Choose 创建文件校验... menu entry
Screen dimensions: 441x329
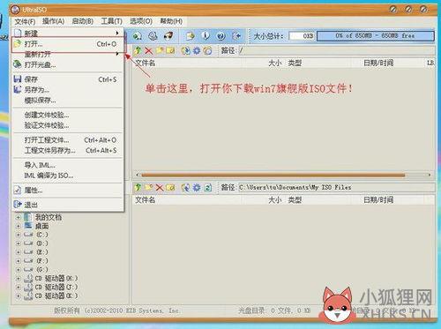68,115
